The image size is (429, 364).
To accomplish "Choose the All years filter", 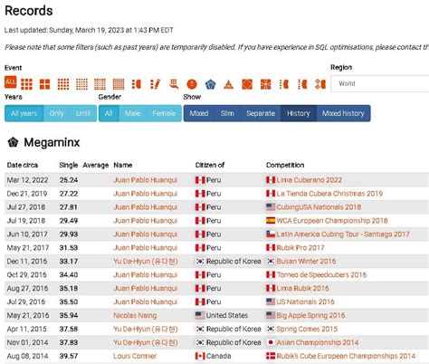I will (24, 113).
